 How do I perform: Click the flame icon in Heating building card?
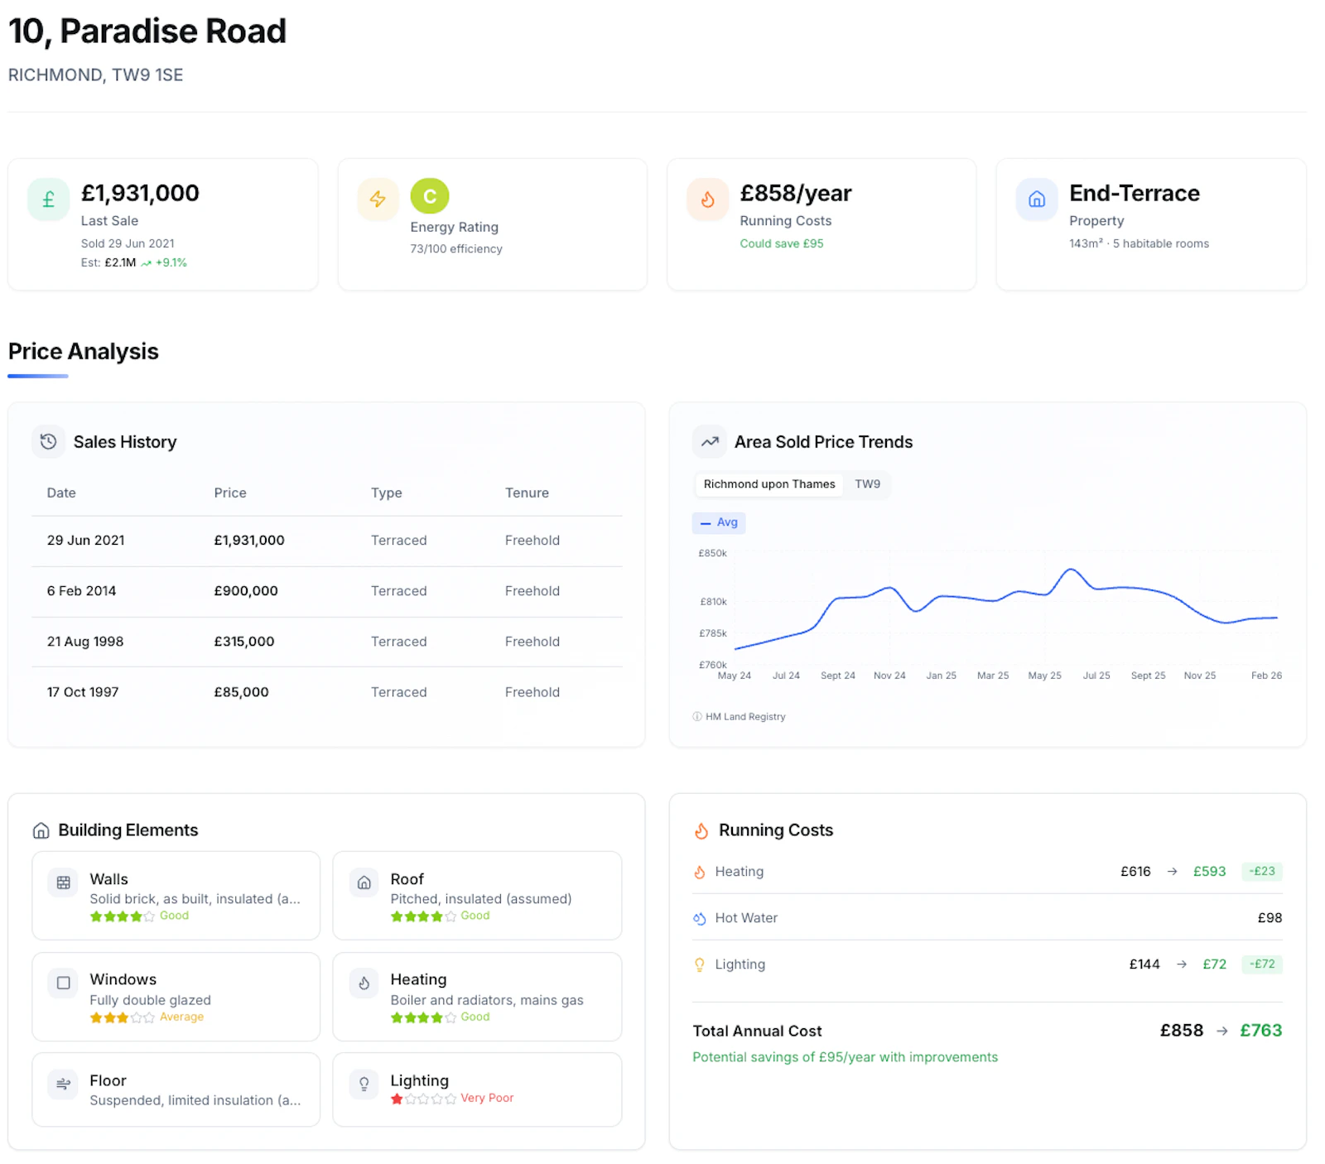pyautogui.click(x=364, y=984)
